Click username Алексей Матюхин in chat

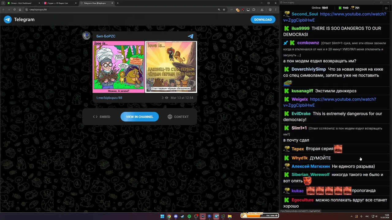click(x=311, y=167)
